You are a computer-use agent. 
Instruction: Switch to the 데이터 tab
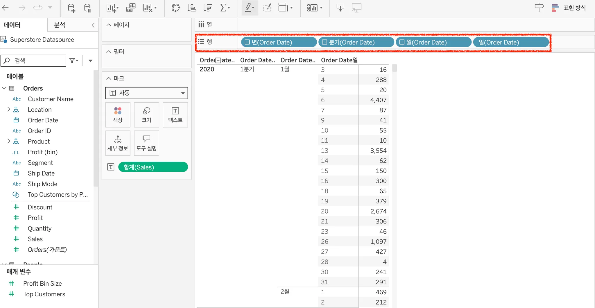coord(12,25)
